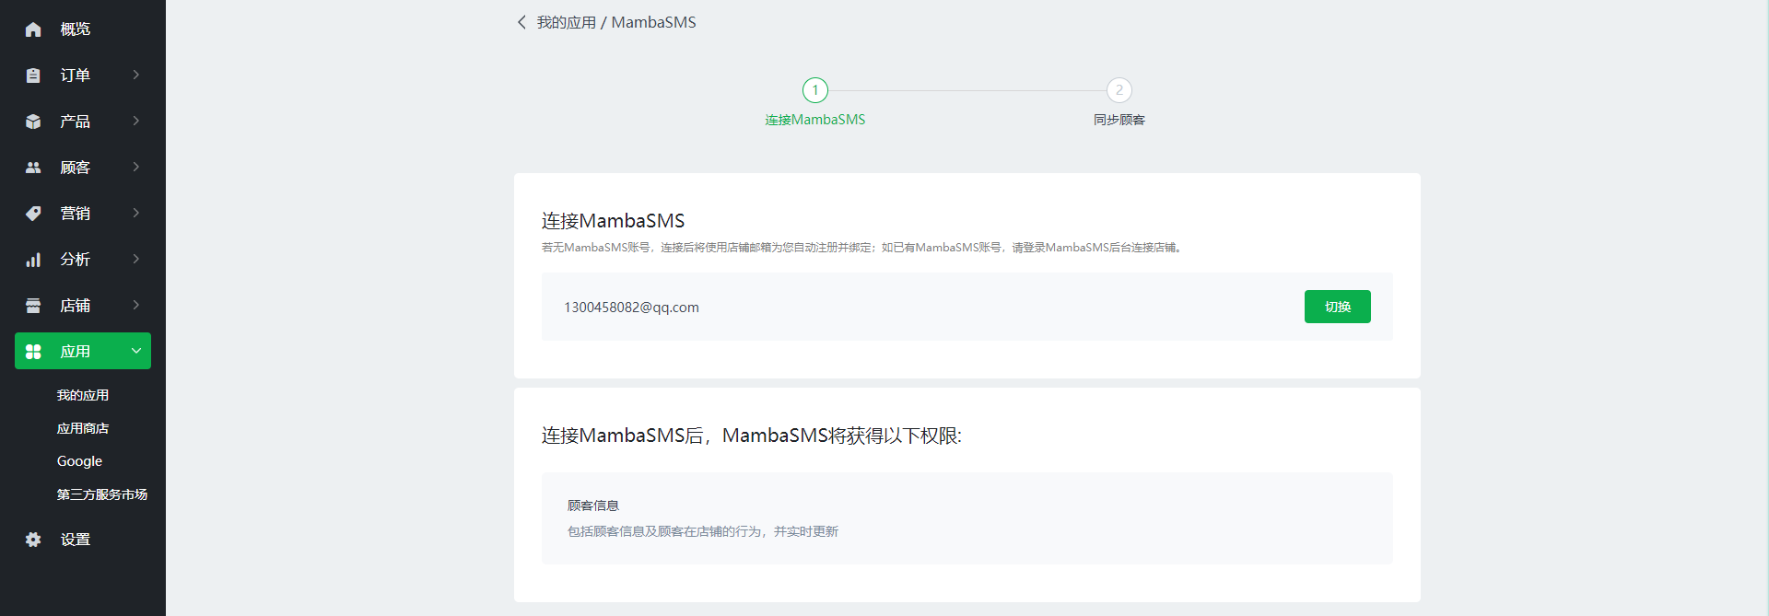This screenshot has height=616, width=1769.
Task: Click the email 1300458082@qq.com
Action: coord(631,308)
